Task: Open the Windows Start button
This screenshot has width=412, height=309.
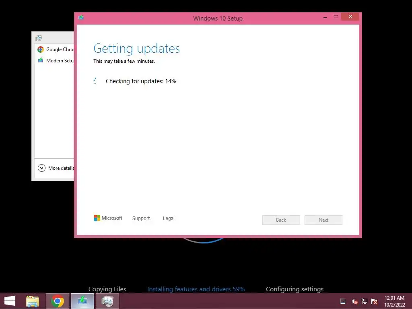Action: point(10,301)
